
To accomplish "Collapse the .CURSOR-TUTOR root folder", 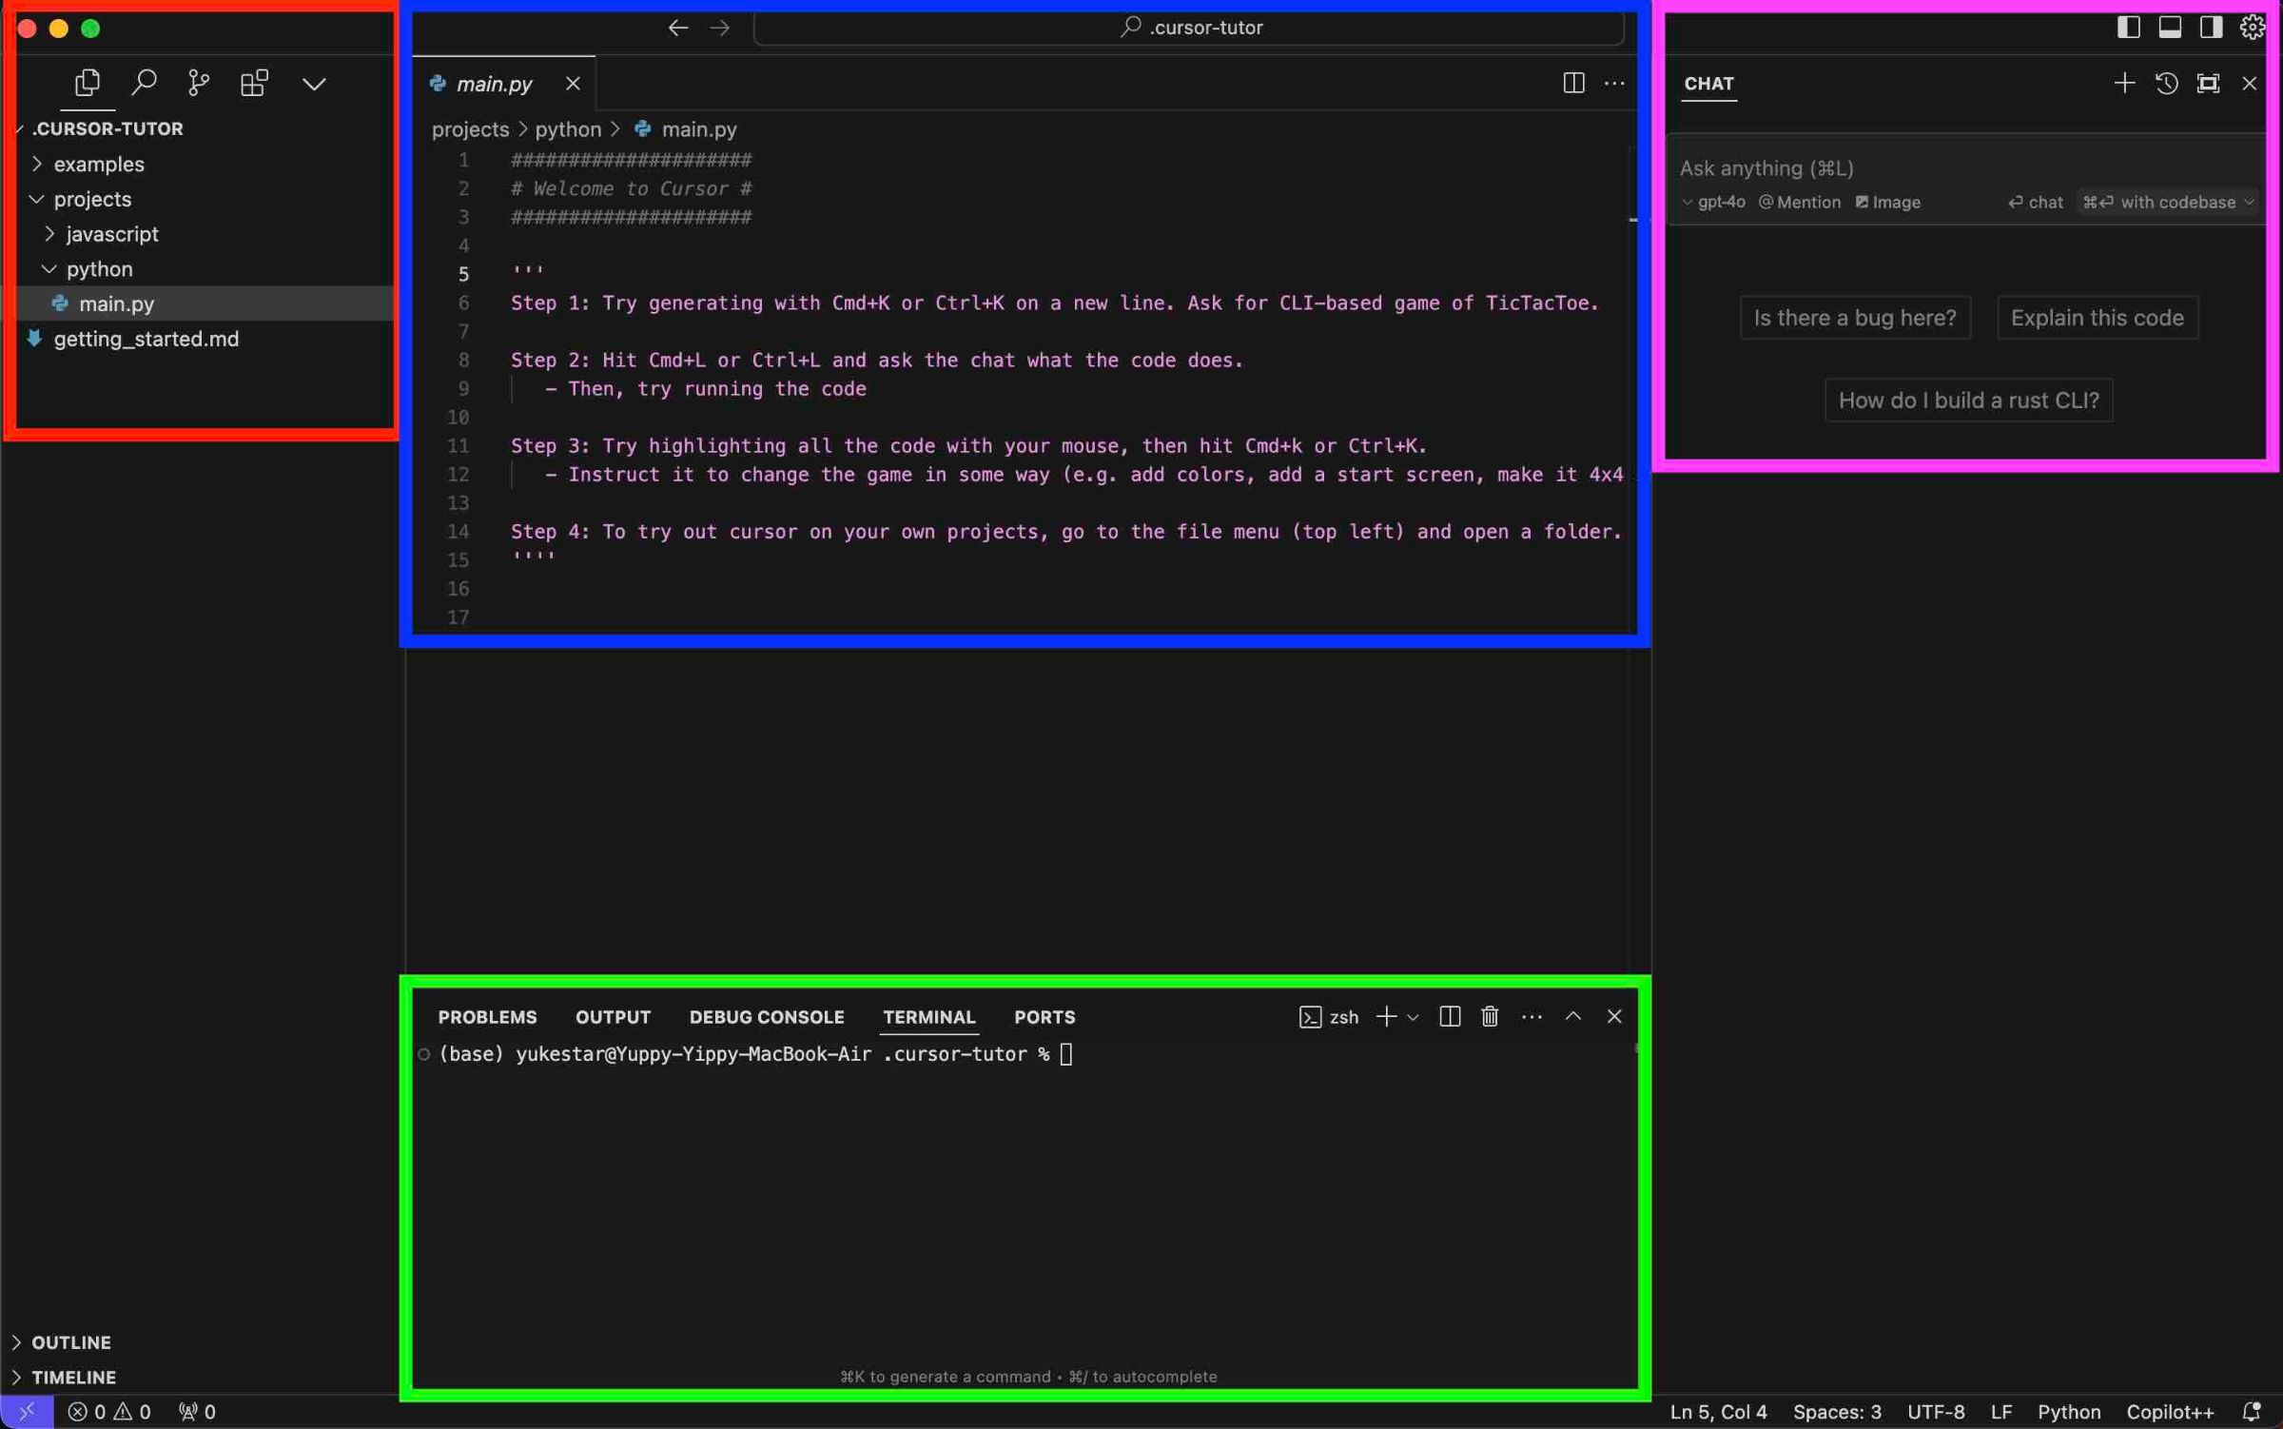I will tap(107, 128).
